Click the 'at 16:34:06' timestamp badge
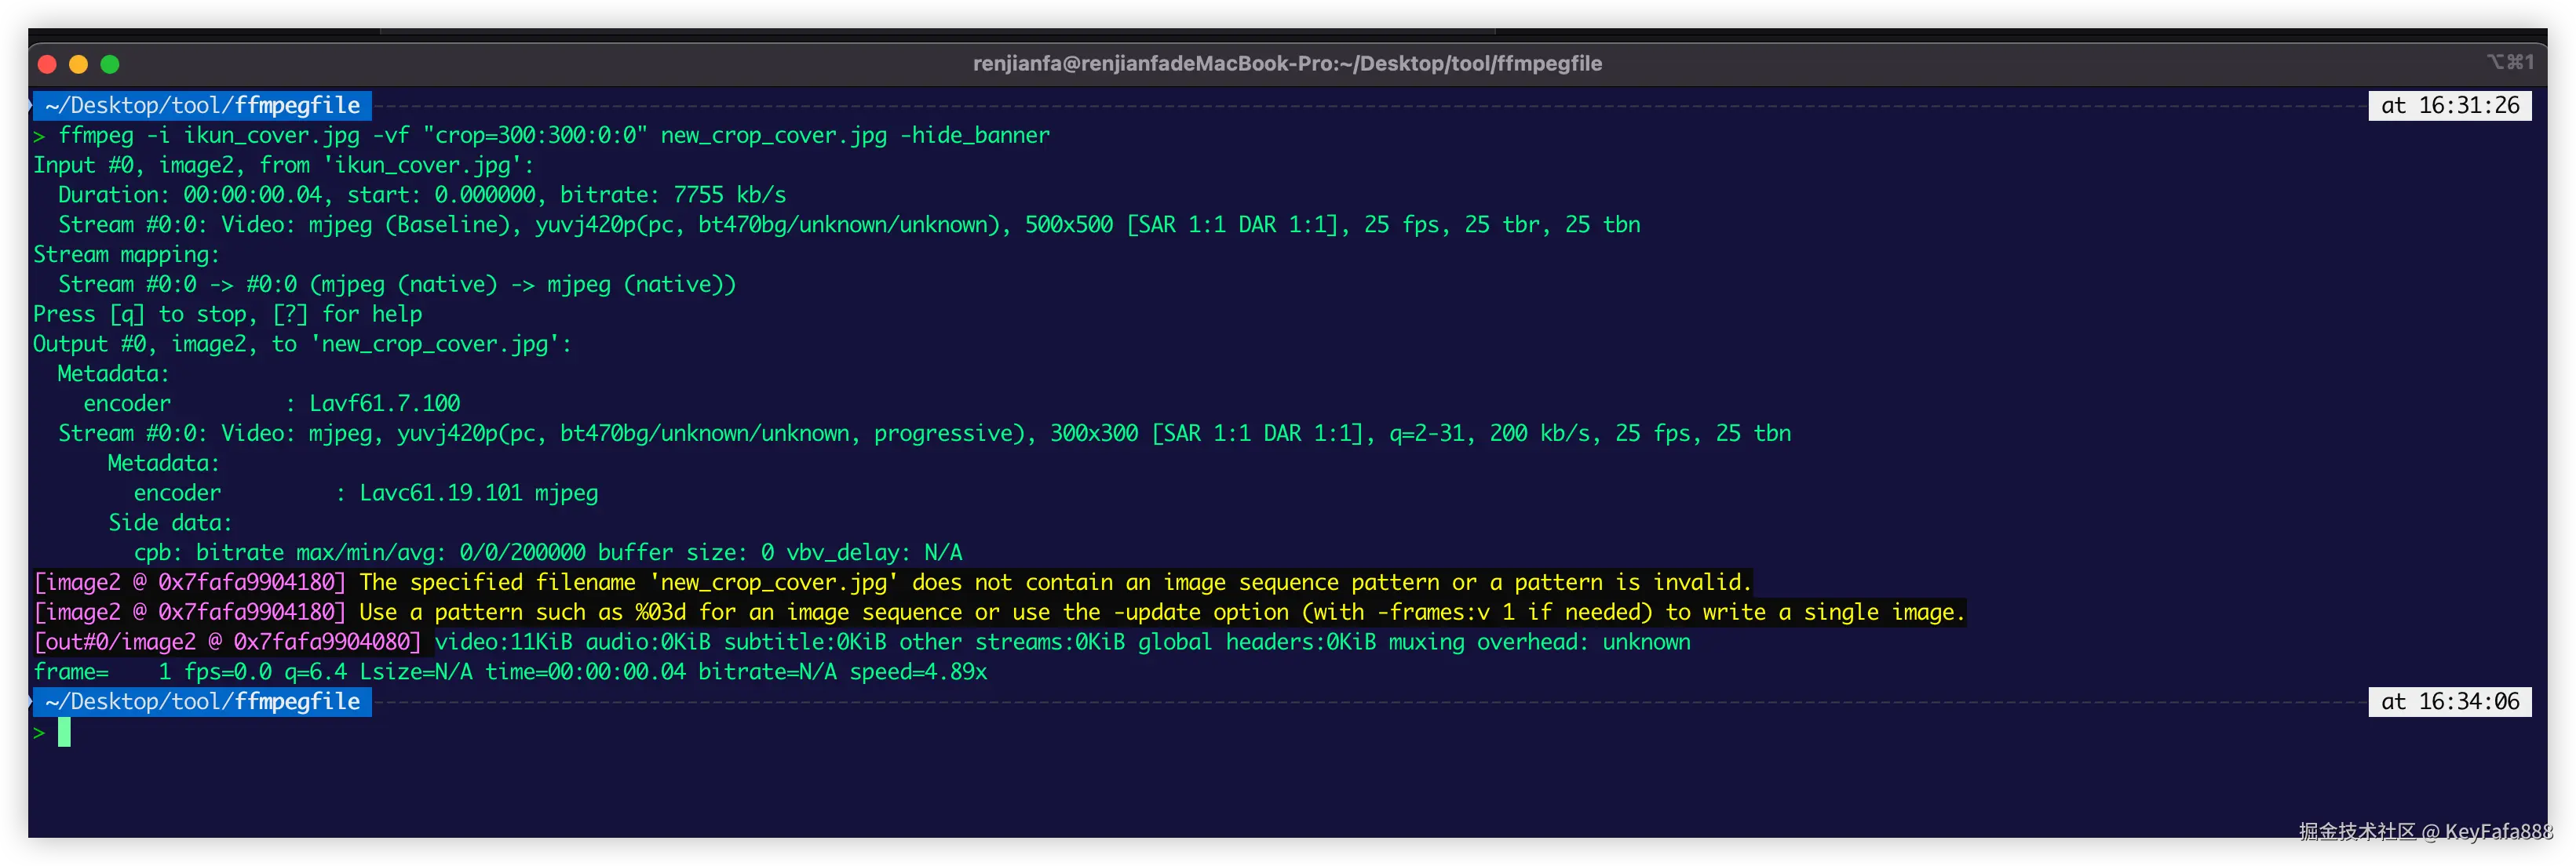The height and width of the screenshot is (866, 2576). pos(2449,702)
